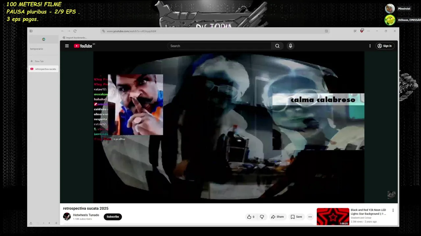This screenshot has height=236, width=421.
Task: Click the magnifier search button
Action: pos(277,46)
